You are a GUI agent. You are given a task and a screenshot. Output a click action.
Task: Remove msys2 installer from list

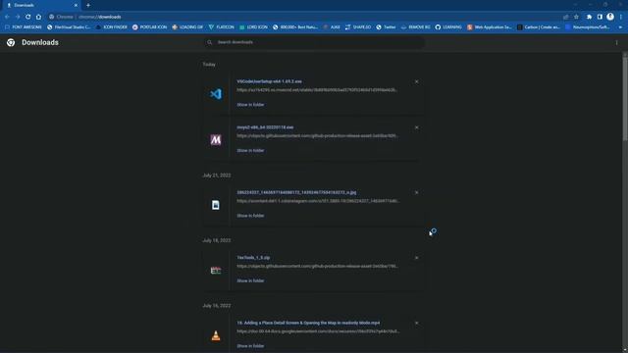pos(416,127)
